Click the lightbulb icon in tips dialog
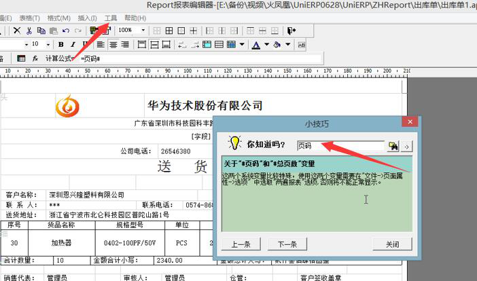477x281 pixels. pos(234,143)
